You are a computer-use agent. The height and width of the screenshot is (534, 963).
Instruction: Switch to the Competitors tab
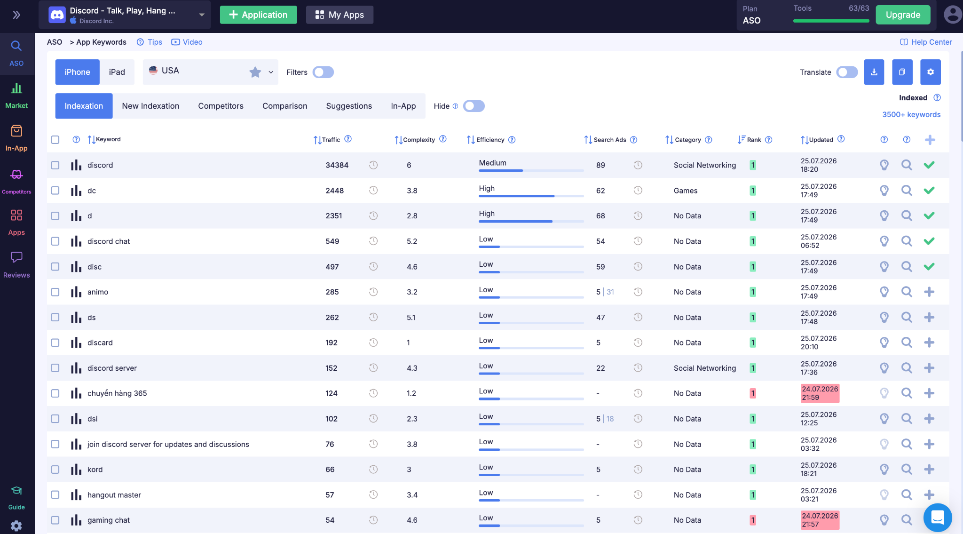pos(221,106)
